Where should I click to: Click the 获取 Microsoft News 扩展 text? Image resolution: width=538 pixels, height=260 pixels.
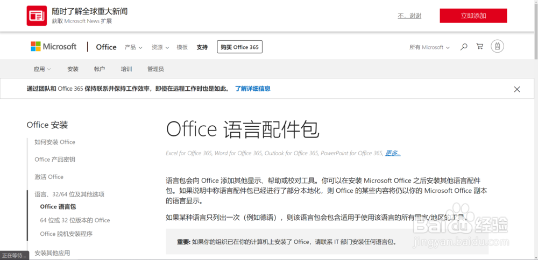click(82, 21)
